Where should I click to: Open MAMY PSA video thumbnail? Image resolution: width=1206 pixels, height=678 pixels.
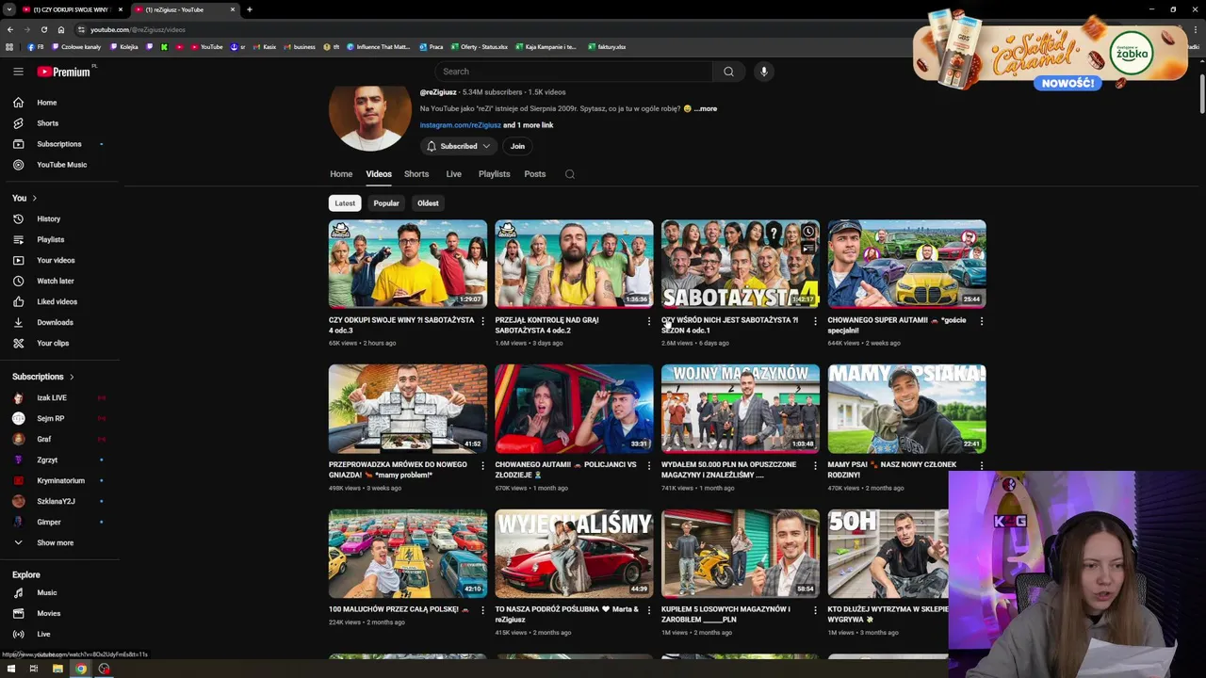(x=906, y=409)
